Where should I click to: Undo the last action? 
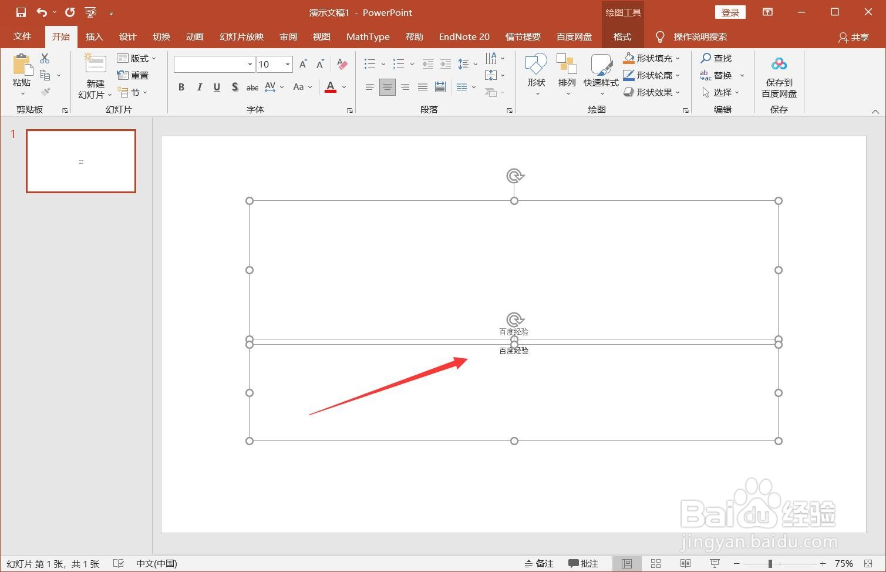pos(41,12)
